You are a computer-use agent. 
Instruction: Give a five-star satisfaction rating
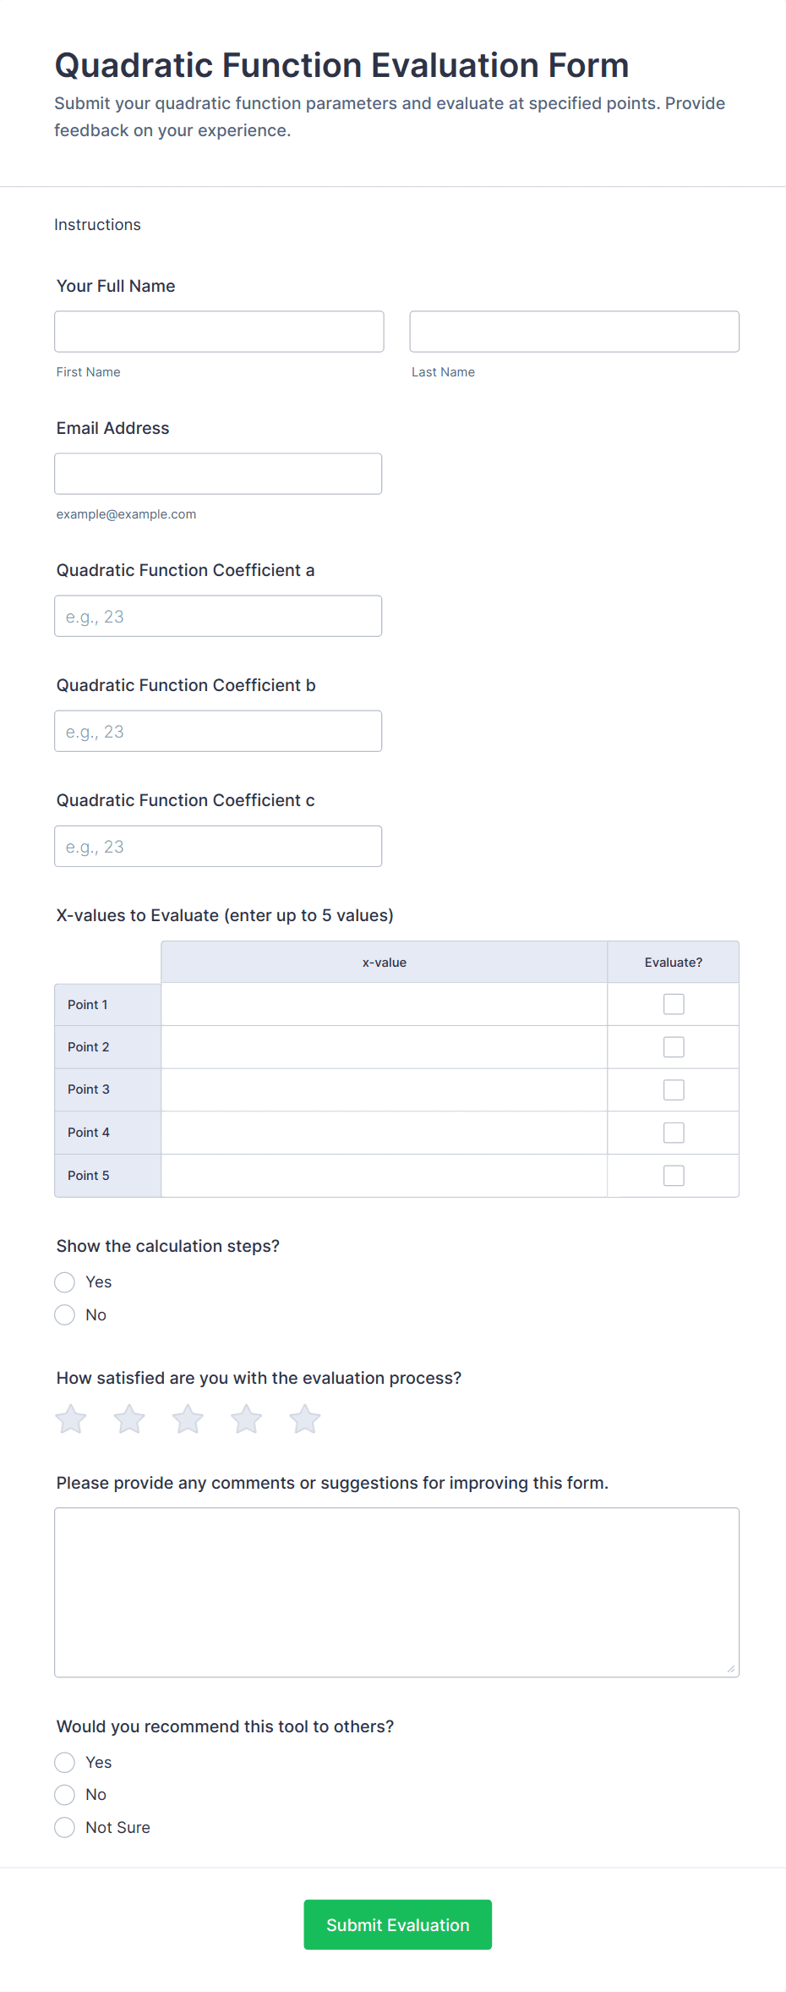pyautogui.click(x=304, y=1419)
